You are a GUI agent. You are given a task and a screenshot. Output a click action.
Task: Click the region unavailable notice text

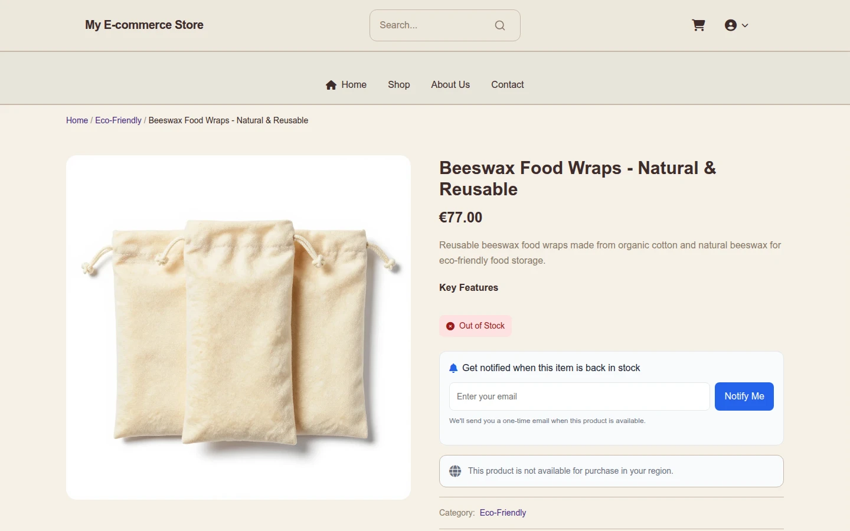tap(571, 471)
